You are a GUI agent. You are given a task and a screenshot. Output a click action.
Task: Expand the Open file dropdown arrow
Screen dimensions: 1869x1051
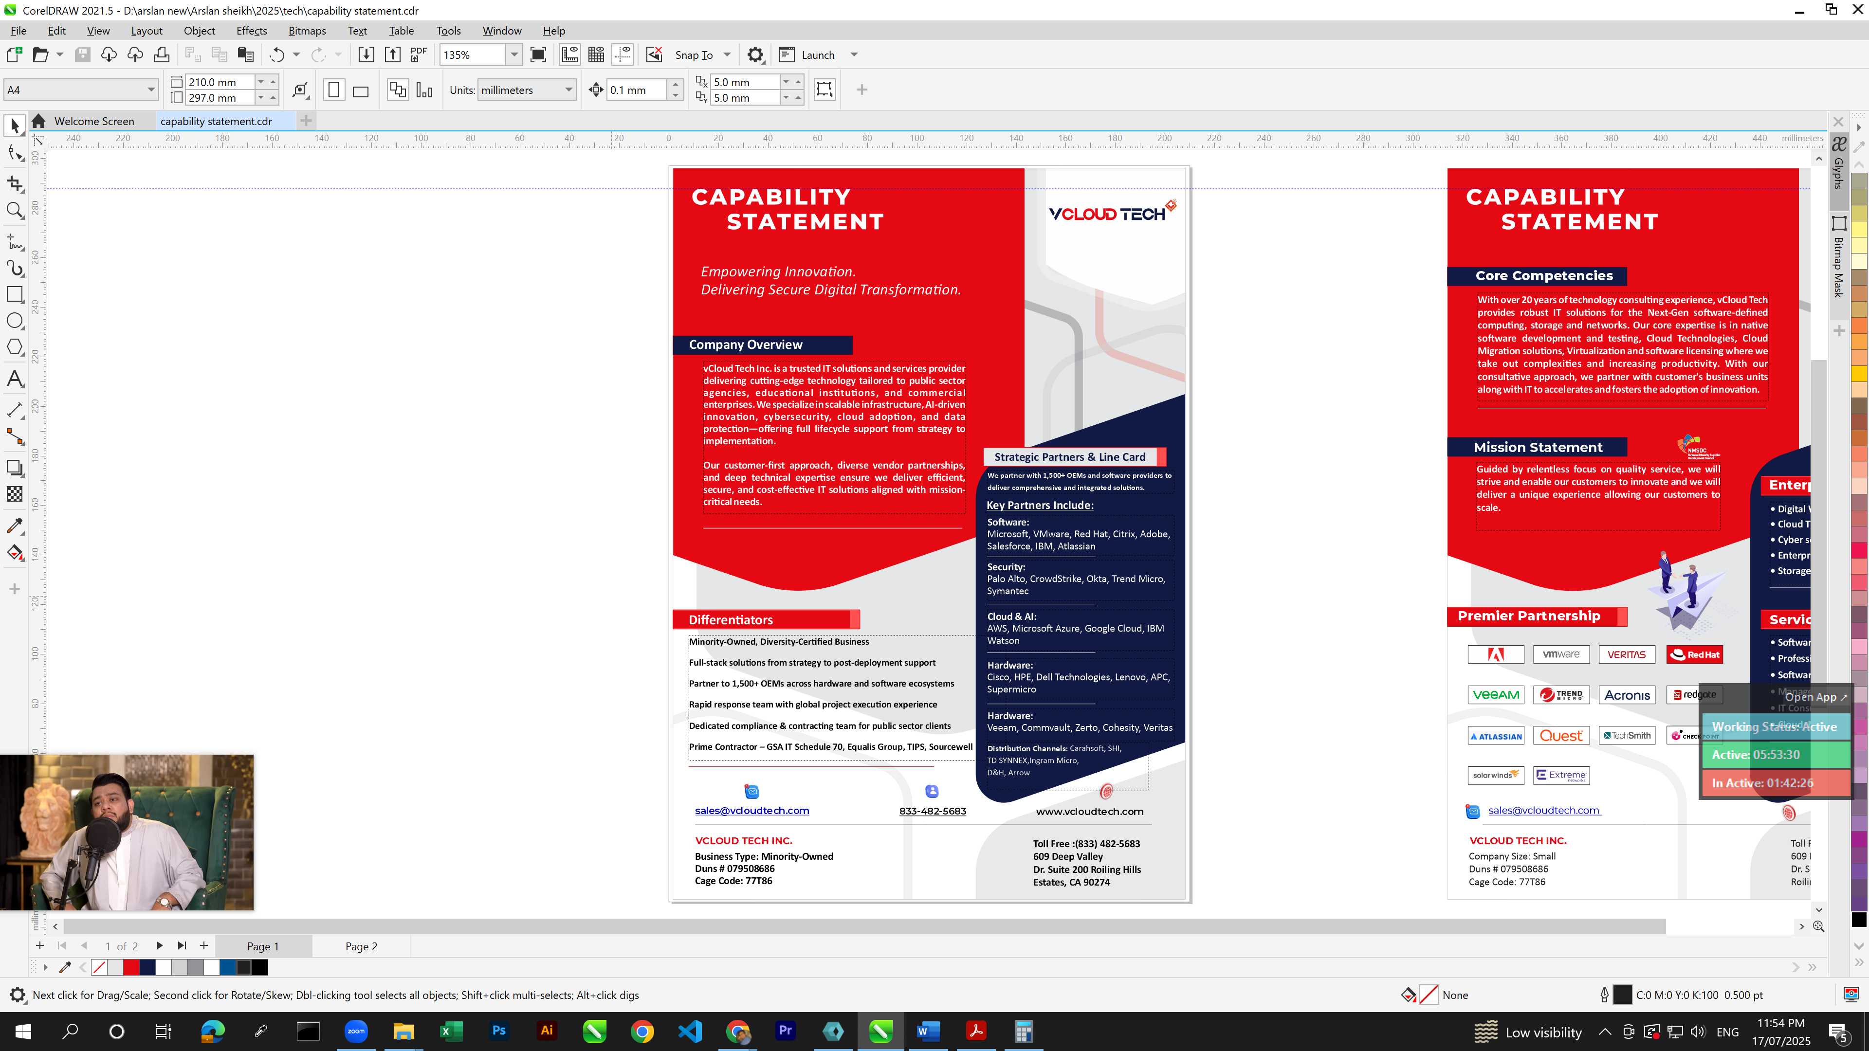click(x=59, y=54)
